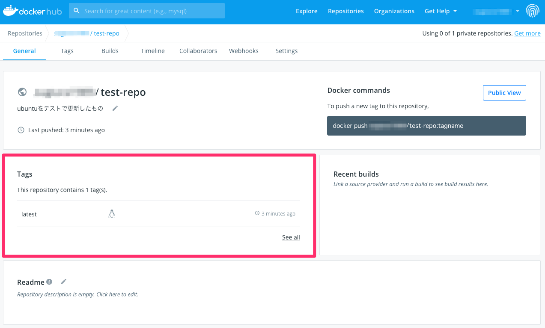Screen dimensions: 545x328
Task: Select the General tab
Action: (x=24, y=51)
